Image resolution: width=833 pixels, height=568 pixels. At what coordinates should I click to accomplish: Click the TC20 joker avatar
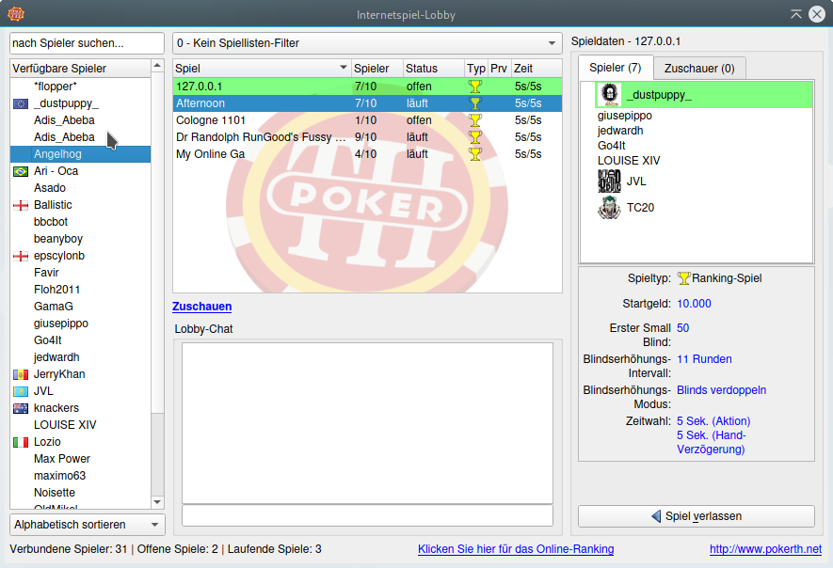pyautogui.click(x=609, y=208)
